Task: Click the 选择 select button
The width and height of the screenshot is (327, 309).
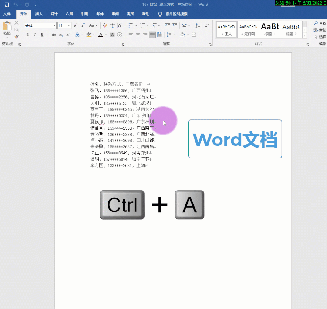Action: pos(320,37)
